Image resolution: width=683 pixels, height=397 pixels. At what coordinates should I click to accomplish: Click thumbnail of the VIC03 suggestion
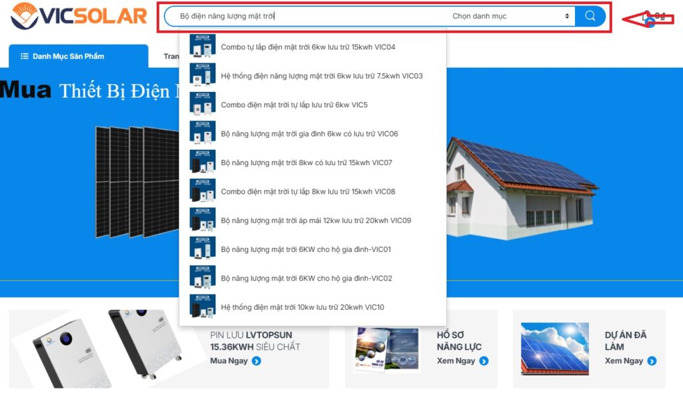tap(203, 75)
